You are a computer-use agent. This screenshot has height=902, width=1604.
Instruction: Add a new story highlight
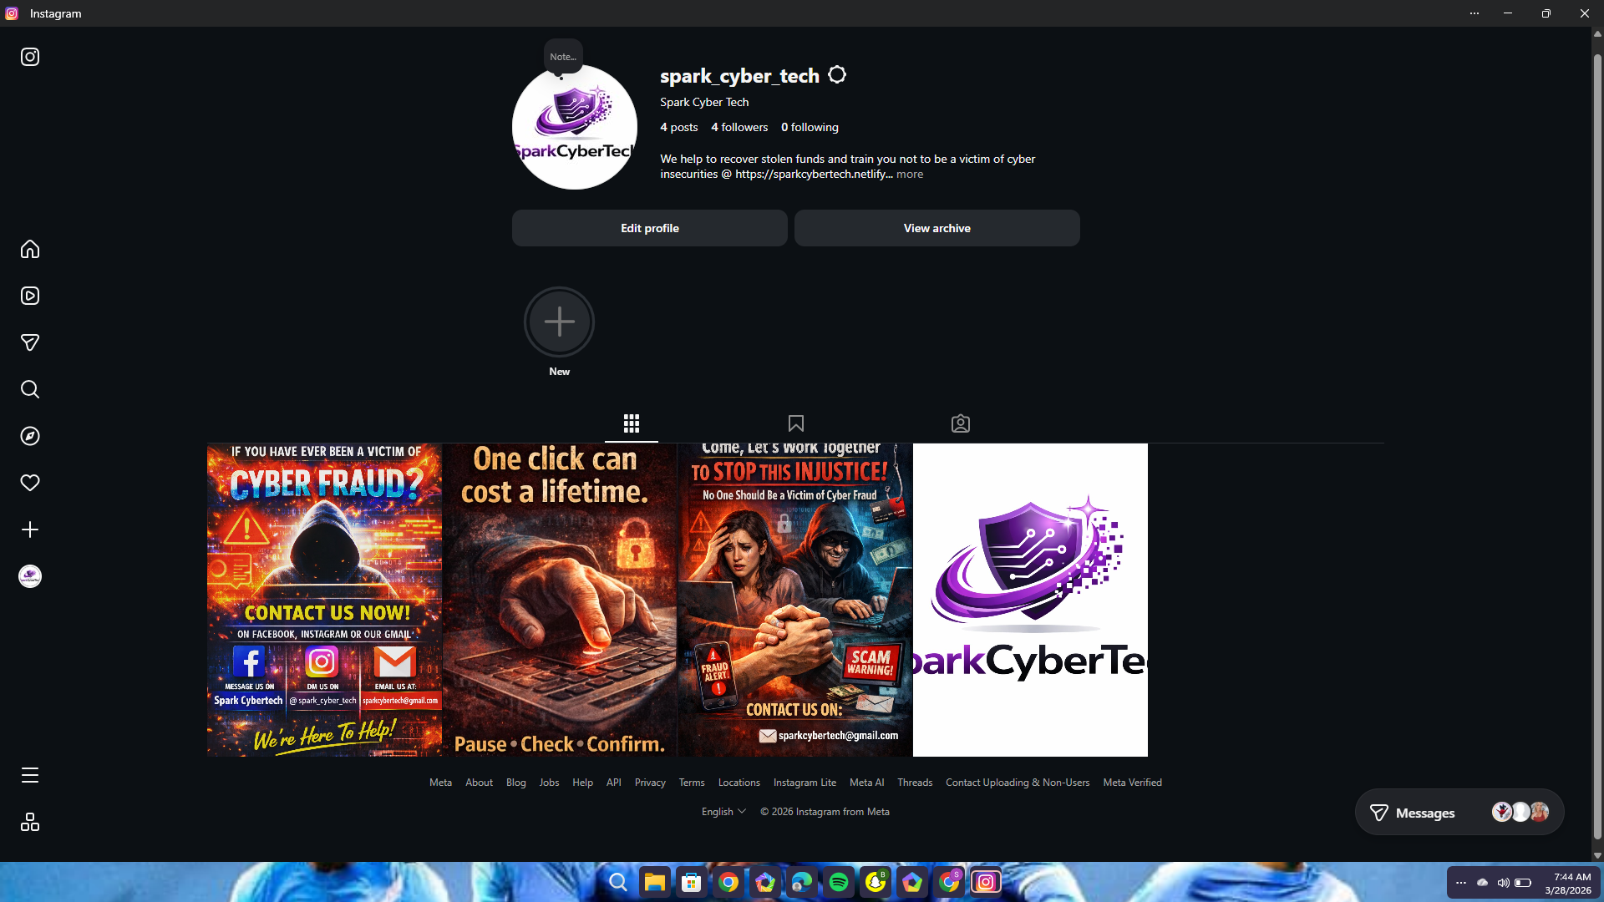point(559,322)
